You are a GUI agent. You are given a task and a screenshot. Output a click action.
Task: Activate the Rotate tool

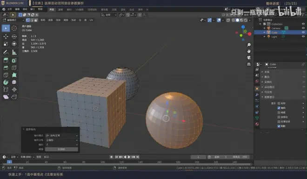pyautogui.click(x=14, y=36)
